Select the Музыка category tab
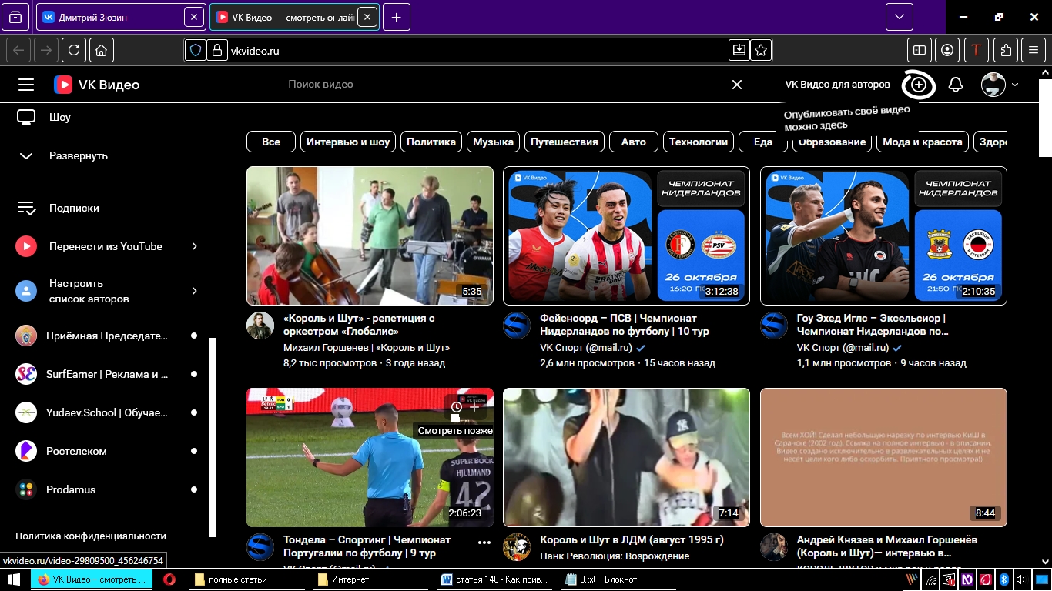This screenshot has width=1052, height=591. (x=493, y=142)
